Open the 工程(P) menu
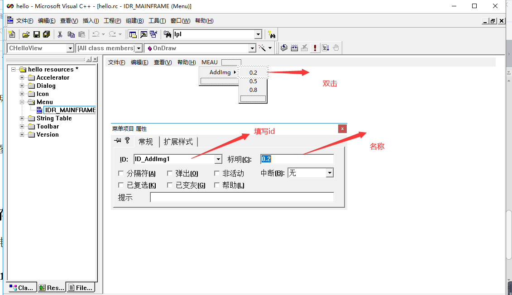512x295 pixels. coord(111,20)
